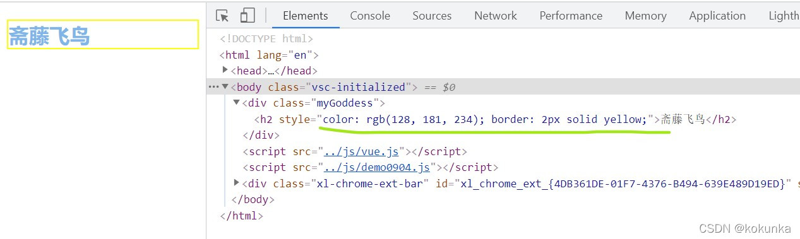Open the Performance tab
Screen dimensions: 800x239
(571, 16)
